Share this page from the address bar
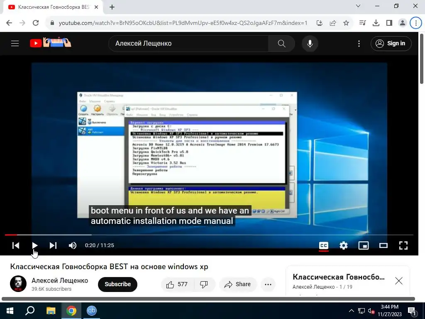The width and height of the screenshot is (425, 319). (333, 23)
